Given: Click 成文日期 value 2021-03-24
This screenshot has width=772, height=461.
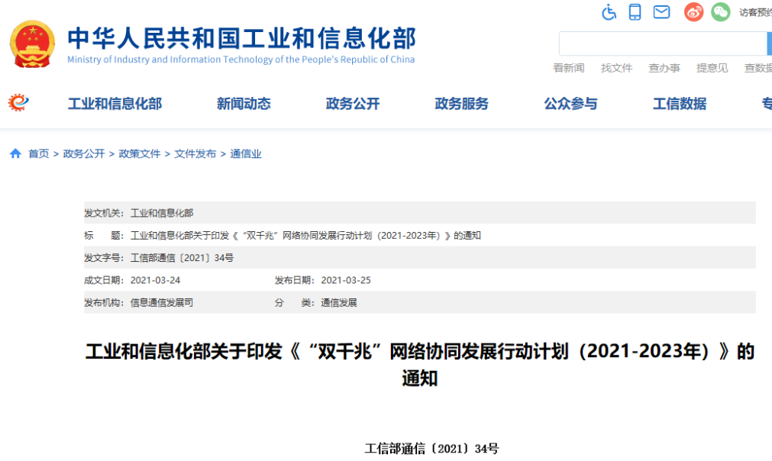Looking at the screenshot, I should click(x=155, y=280).
